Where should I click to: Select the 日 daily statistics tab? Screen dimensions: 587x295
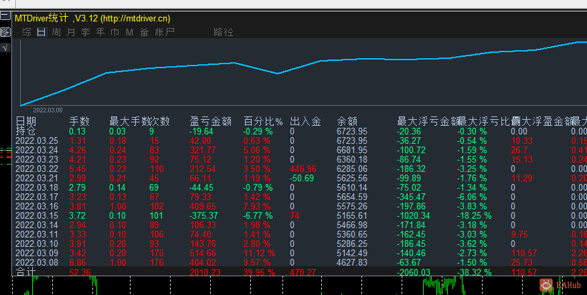41,32
